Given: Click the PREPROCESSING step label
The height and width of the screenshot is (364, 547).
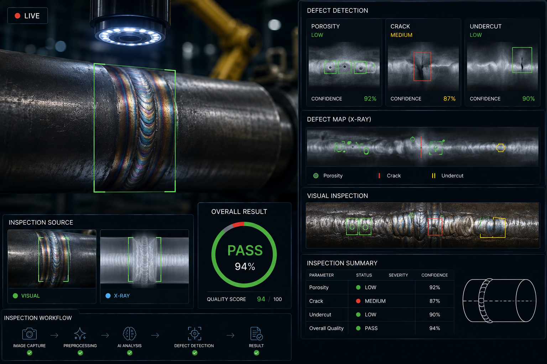Looking at the screenshot, I should click(80, 346).
